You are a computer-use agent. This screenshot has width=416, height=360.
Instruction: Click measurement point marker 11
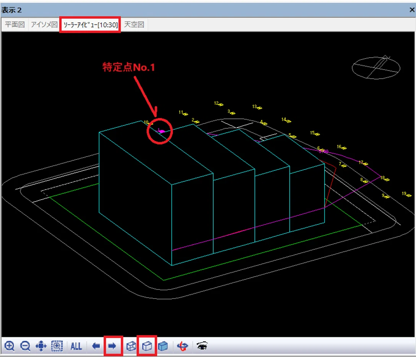(183, 113)
